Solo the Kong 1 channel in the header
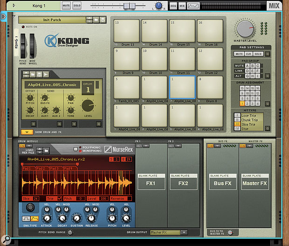The height and width of the screenshot is (246, 289). pos(77,6)
